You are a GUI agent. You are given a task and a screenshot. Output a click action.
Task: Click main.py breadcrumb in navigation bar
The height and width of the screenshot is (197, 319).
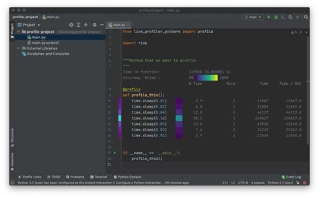(51, 17)
